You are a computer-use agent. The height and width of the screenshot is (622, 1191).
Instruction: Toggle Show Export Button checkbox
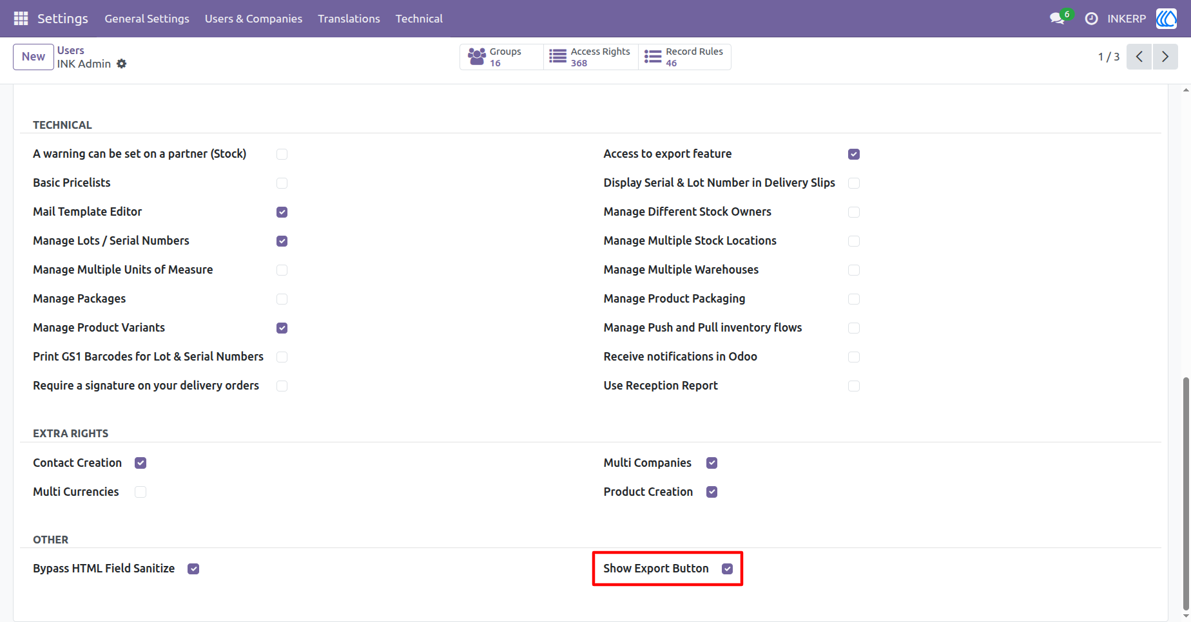pos(727,569)
